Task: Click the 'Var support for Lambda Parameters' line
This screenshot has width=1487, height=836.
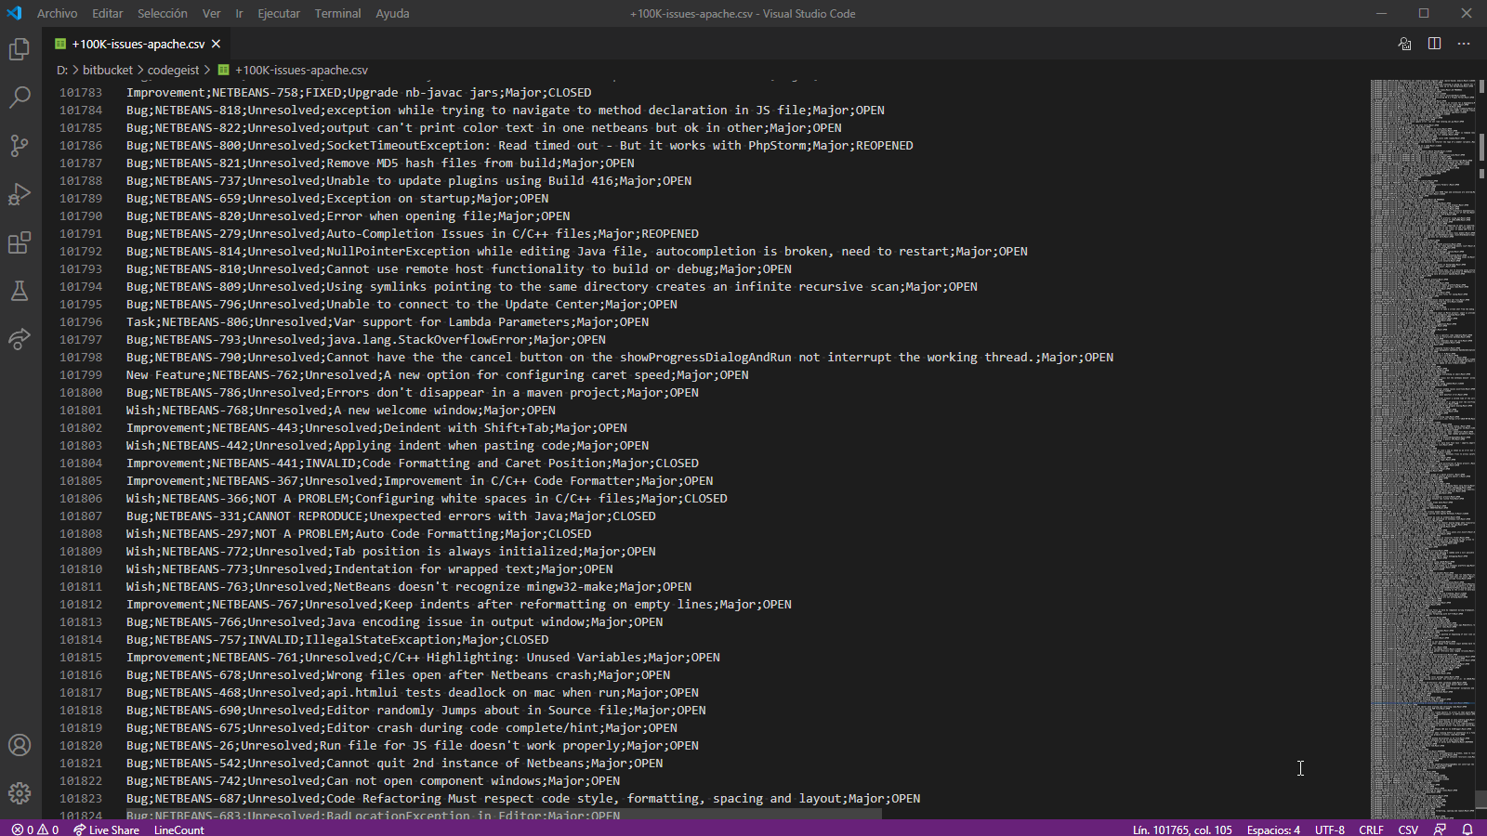Action: click(x=388, y=322)
